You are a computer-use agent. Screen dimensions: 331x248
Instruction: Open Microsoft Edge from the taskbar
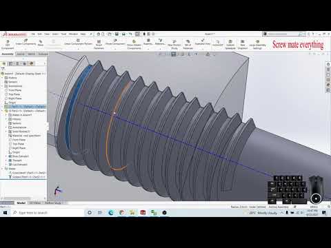(111, 213)
